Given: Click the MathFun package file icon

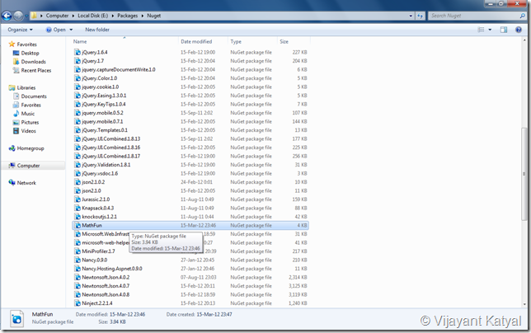Looking at the screenshot, I should (x=78, y=225).
